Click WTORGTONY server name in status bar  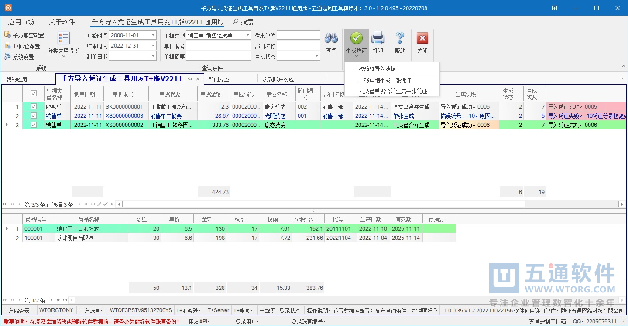56,310
